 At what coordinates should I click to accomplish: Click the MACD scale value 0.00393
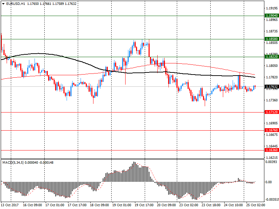(x=271, y=162)
